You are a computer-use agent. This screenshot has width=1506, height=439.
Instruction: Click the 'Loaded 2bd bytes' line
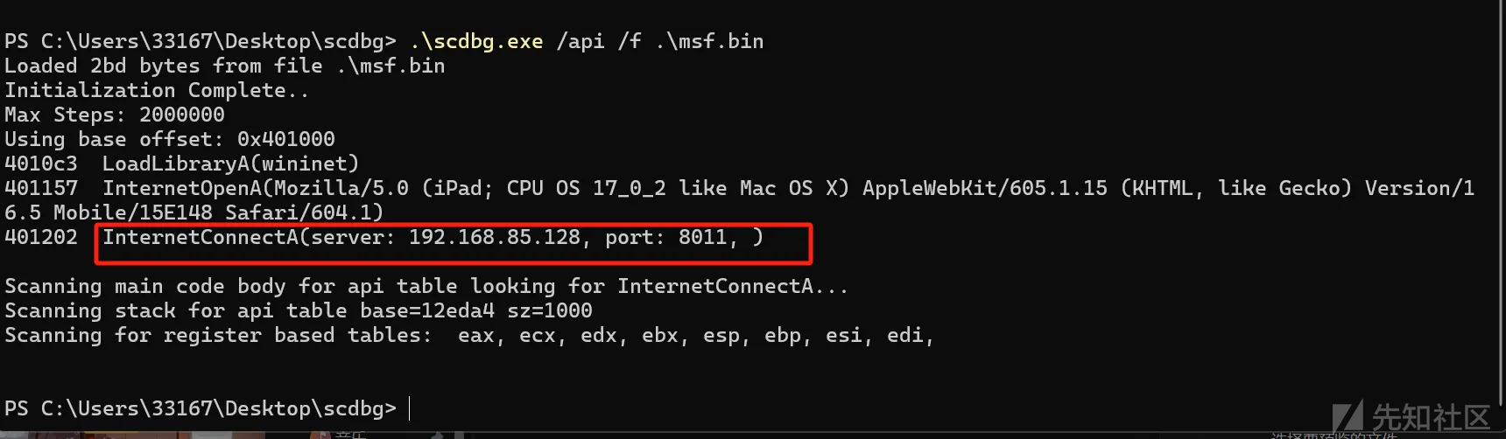pos(224,66)
